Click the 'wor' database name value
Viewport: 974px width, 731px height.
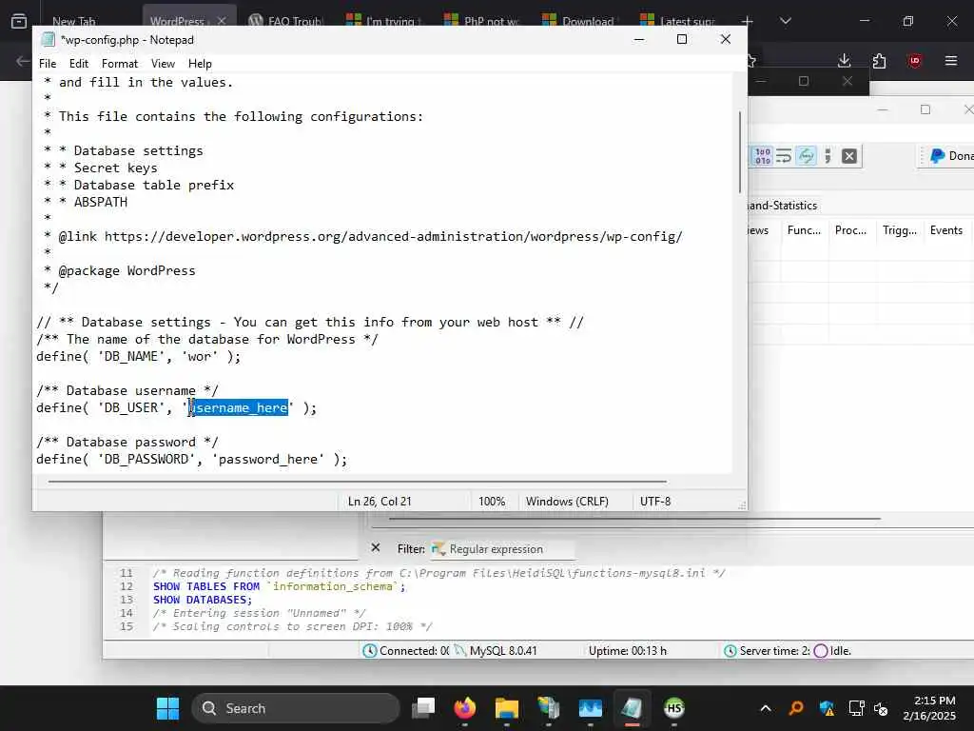click(x=200, y=356)
